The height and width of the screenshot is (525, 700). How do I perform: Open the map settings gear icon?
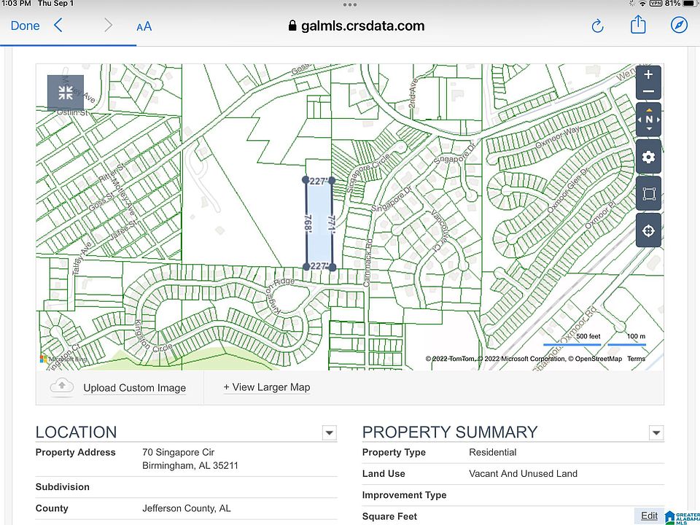pyautogui.click(x=648, y=157)
